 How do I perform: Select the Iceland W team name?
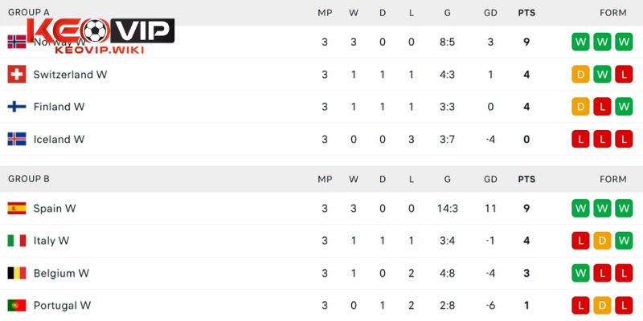(x=59, y=139)
